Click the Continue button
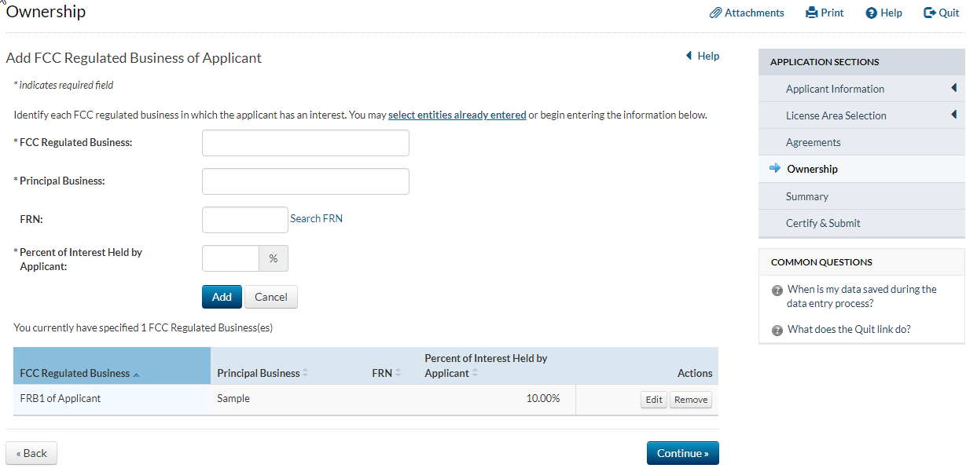Image resolution: width=966 pixels, height=468 pixels. click(x=682, y=453)
